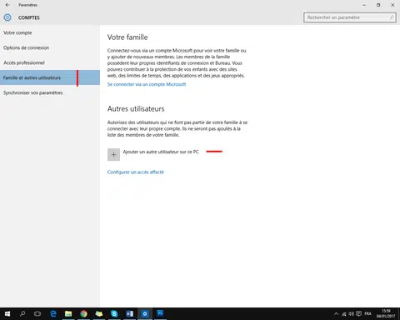Click Se connecter via un compte Microsoft link
The width and height of the screenshot is (400, 320).
pos(147,84)
